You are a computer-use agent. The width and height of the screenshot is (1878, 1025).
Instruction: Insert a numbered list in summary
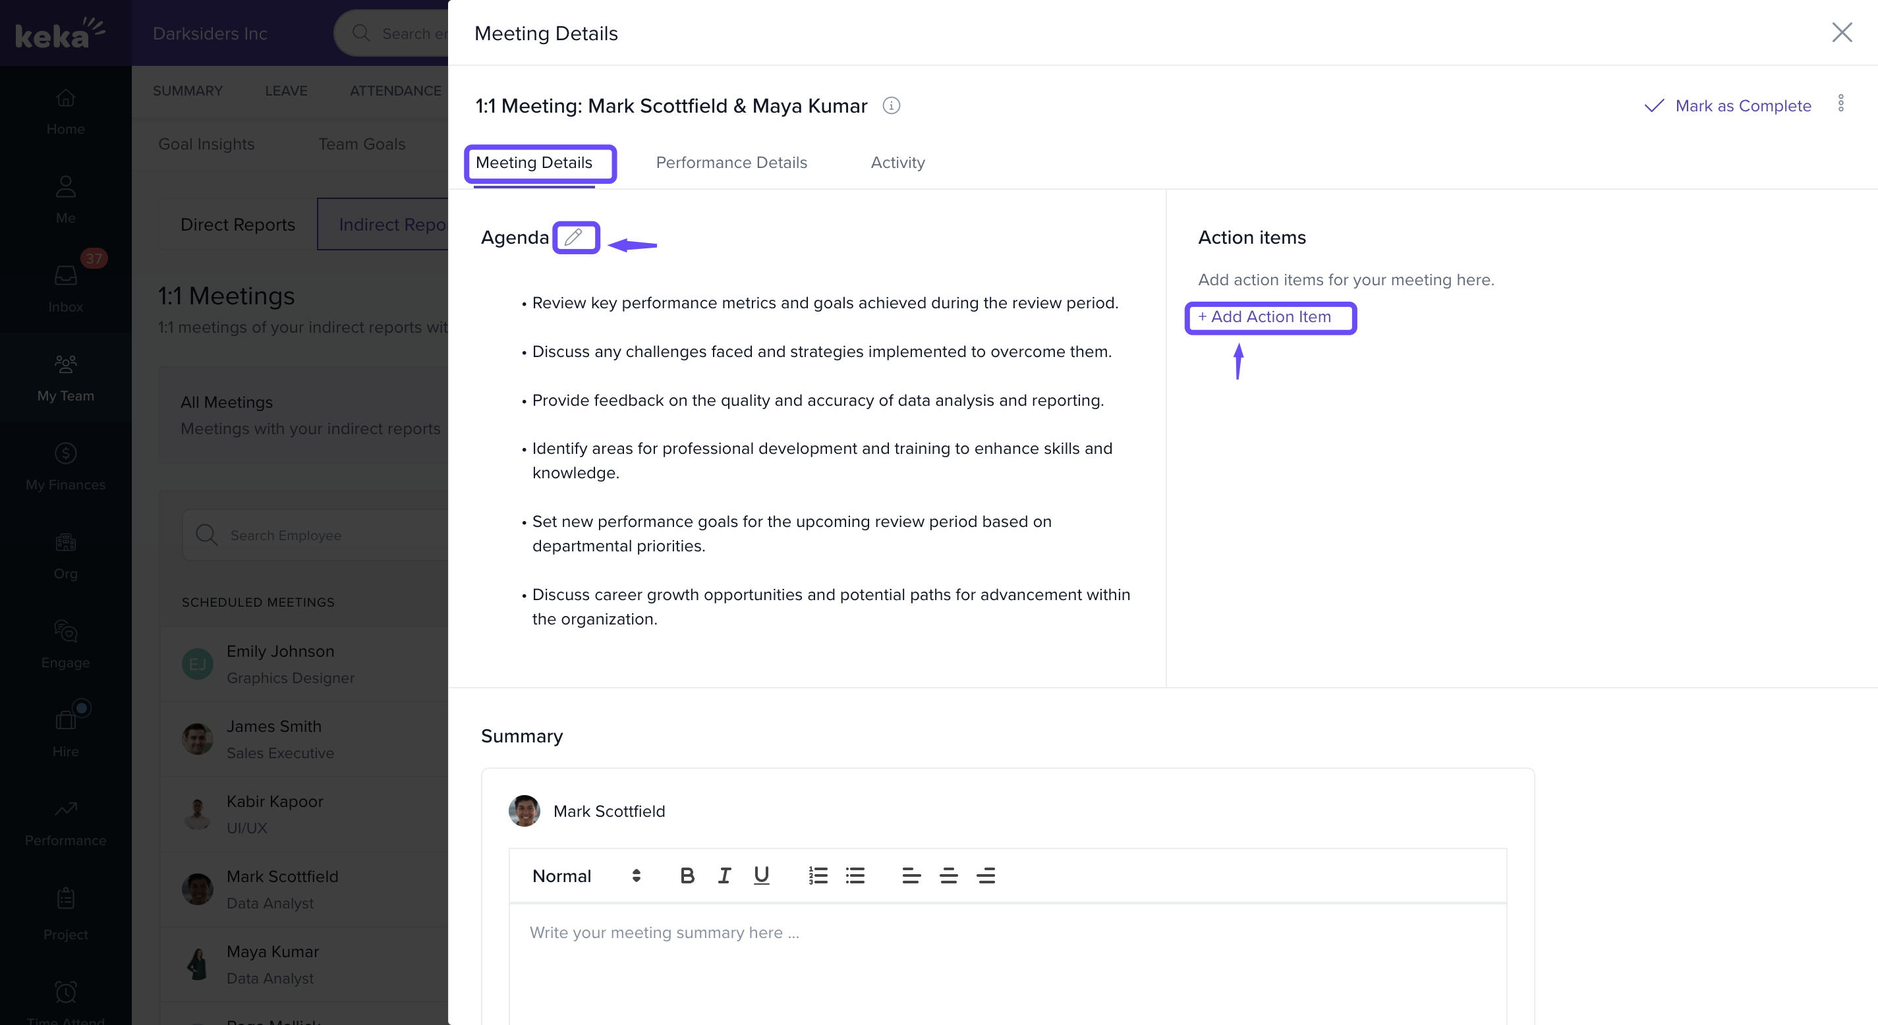818,875
